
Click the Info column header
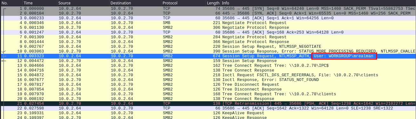click(x=319, y=3)
